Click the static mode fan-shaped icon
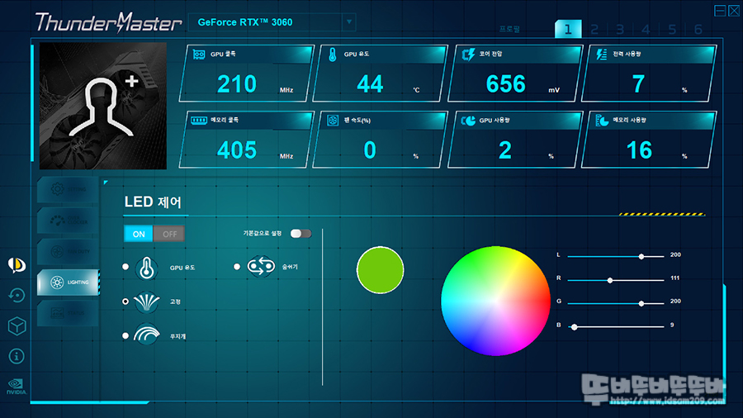Image resolution: width=743 pixels, height=418 pixels. [x=146, y=302]
